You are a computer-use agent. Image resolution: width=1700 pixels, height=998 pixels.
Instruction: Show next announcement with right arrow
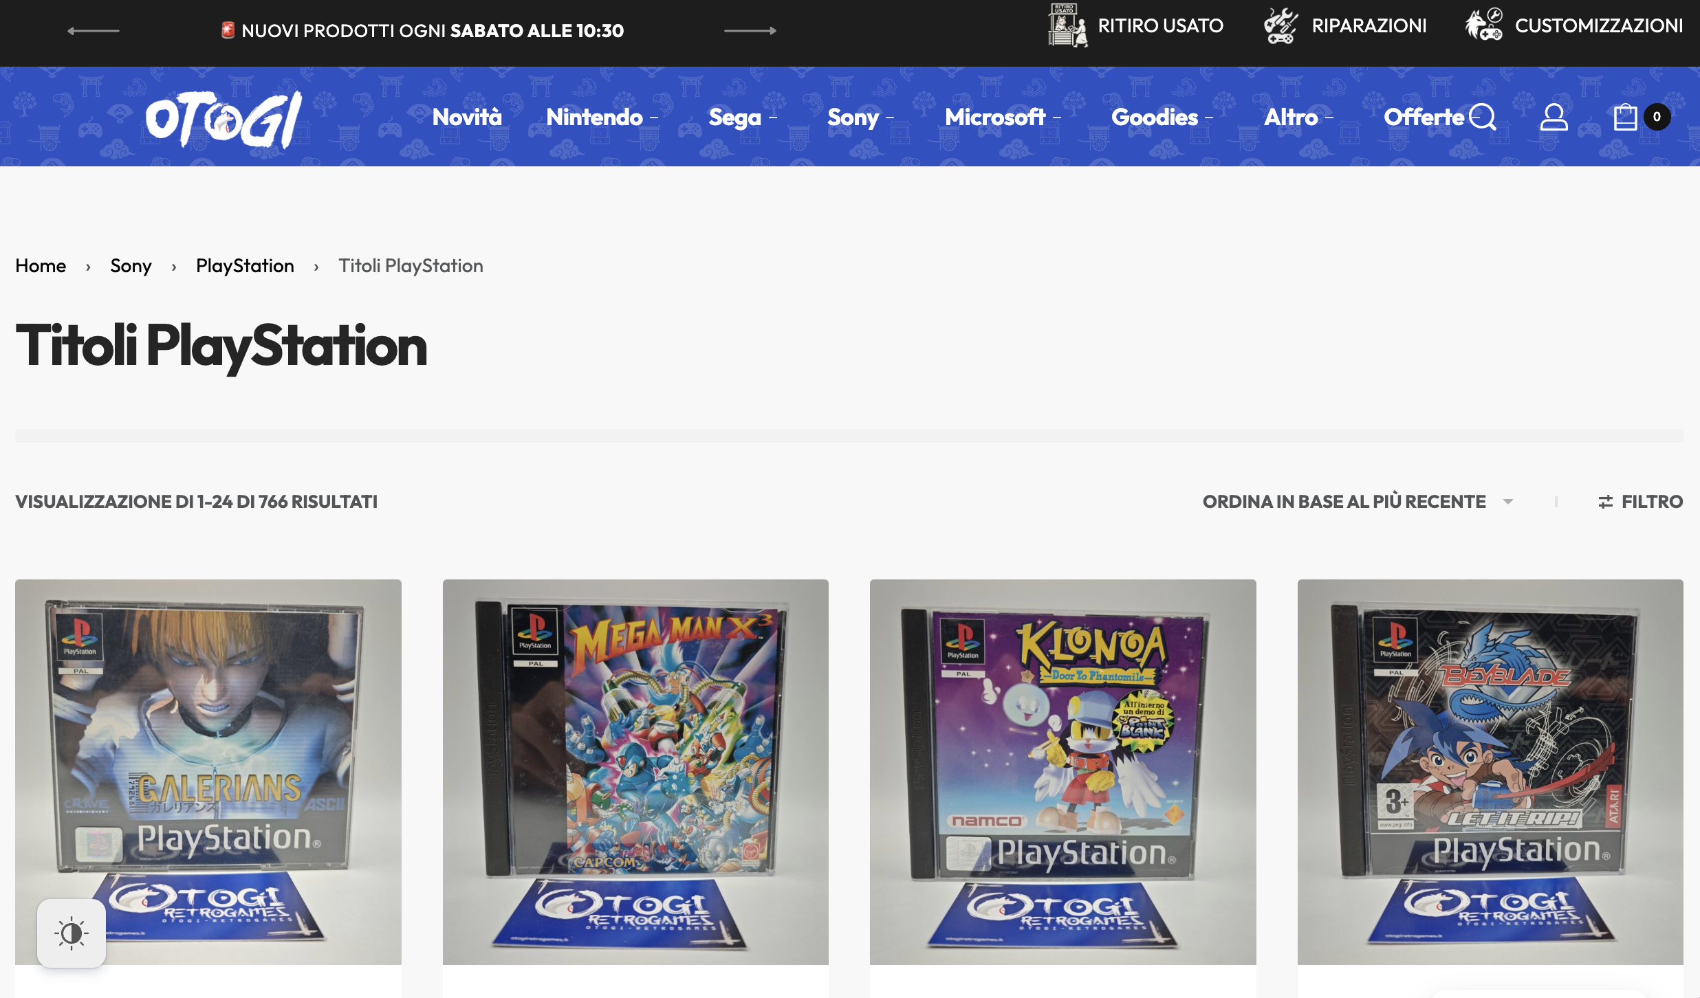click(750, 31)
